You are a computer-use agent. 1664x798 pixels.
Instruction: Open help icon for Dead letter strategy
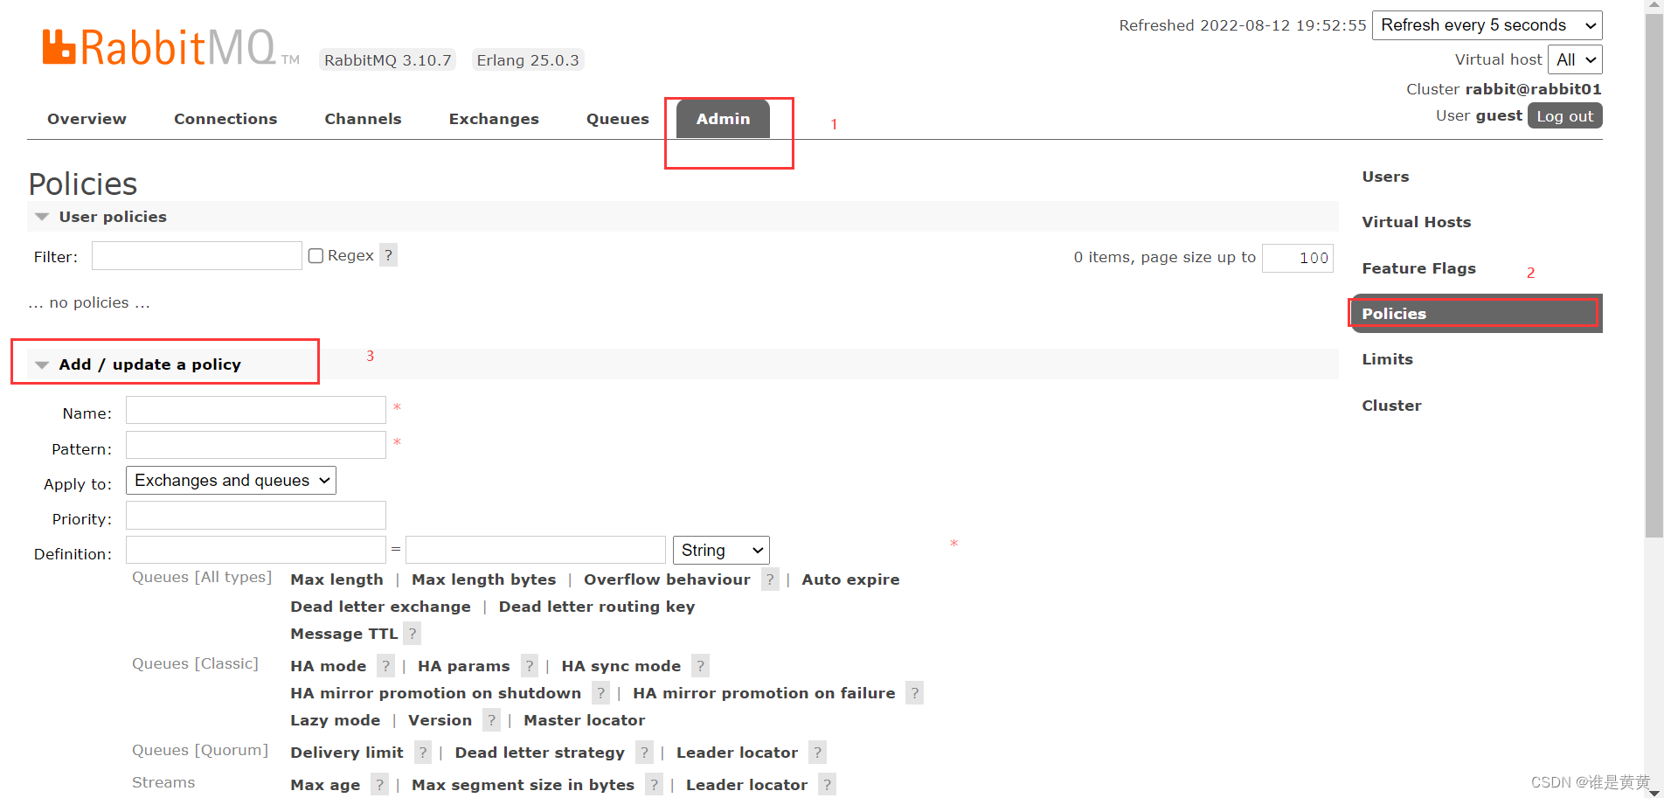(x=644, y=753)
